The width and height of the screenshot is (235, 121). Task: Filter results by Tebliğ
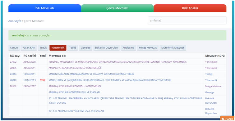[x=73, y=48]
